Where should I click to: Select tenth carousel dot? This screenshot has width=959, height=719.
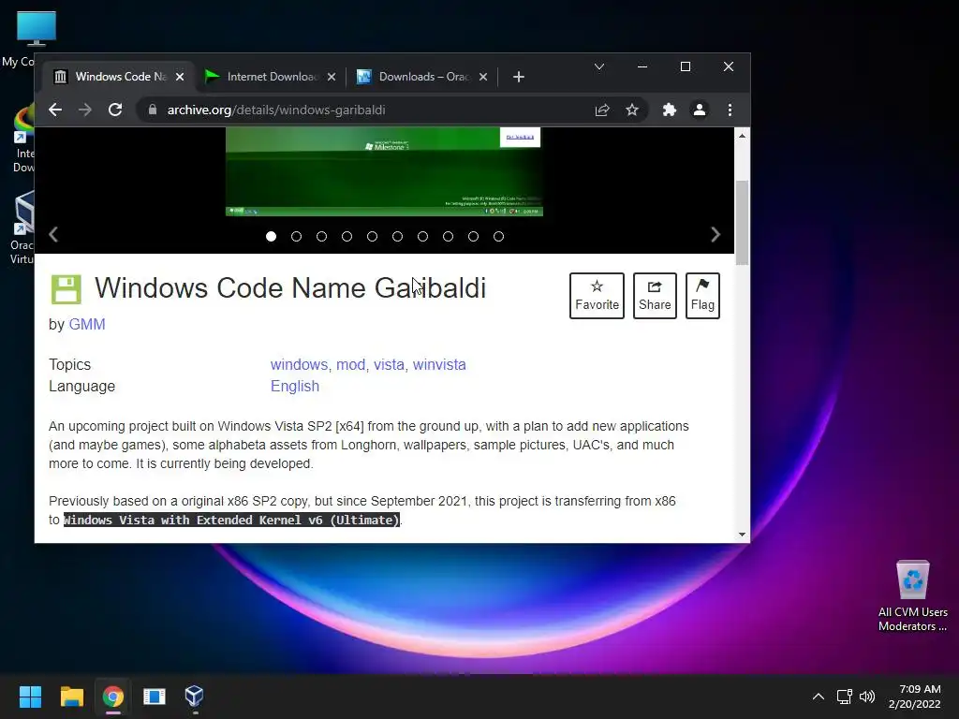(498, 237)
